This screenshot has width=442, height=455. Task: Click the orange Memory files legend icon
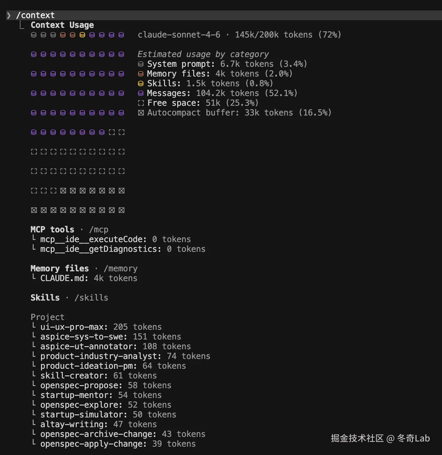(141, 74)
